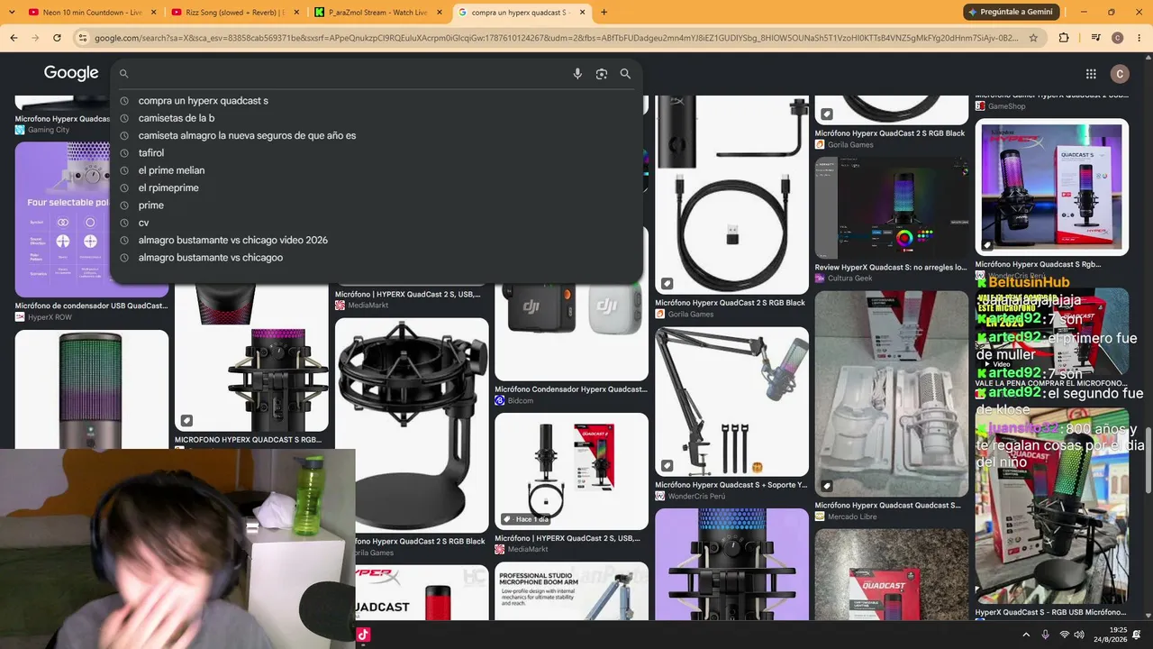Choose suggestion 'camiseta almagro la nueva seguros'
Viewport: 1153px width, 649px height.
pyautogui.click(x=377, y=135)
